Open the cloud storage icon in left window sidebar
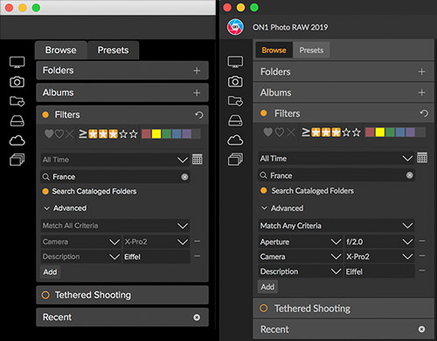437x341 pixels. coord(17,140)
